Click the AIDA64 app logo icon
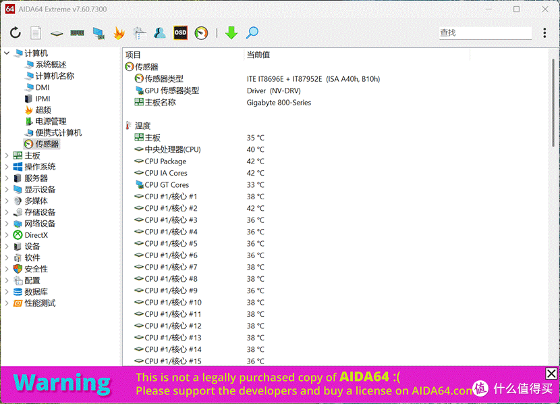 [10, 9]
